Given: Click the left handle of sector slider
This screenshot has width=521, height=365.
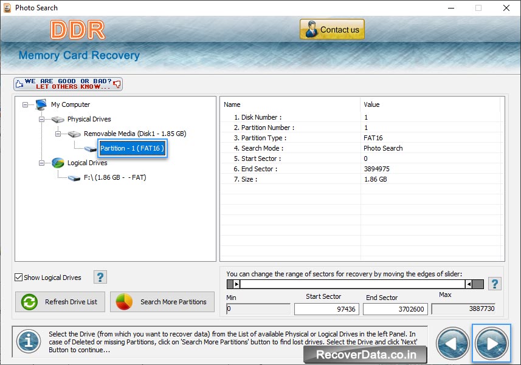Looking at the screenshot, I should (x=237, y=284).
